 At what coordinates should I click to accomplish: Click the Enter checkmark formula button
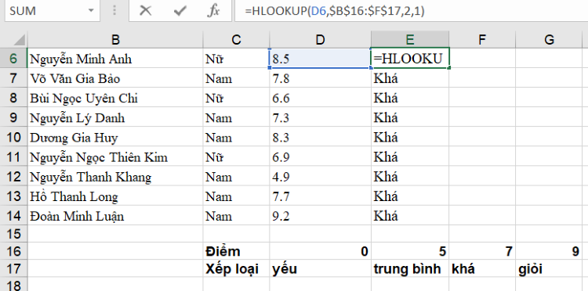[180, 11]
